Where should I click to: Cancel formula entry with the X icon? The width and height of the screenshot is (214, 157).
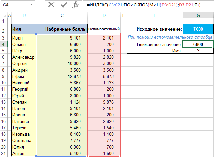click(x=51, y=5)
